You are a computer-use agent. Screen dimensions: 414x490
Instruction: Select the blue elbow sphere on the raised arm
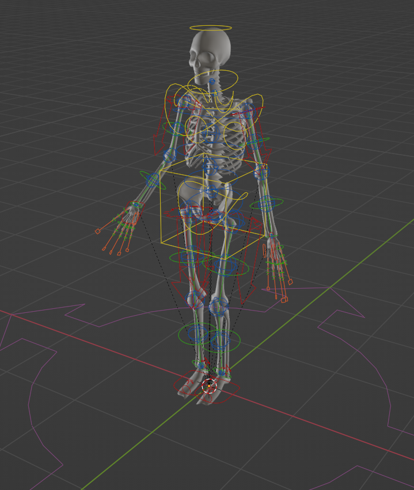click(169, 155)
